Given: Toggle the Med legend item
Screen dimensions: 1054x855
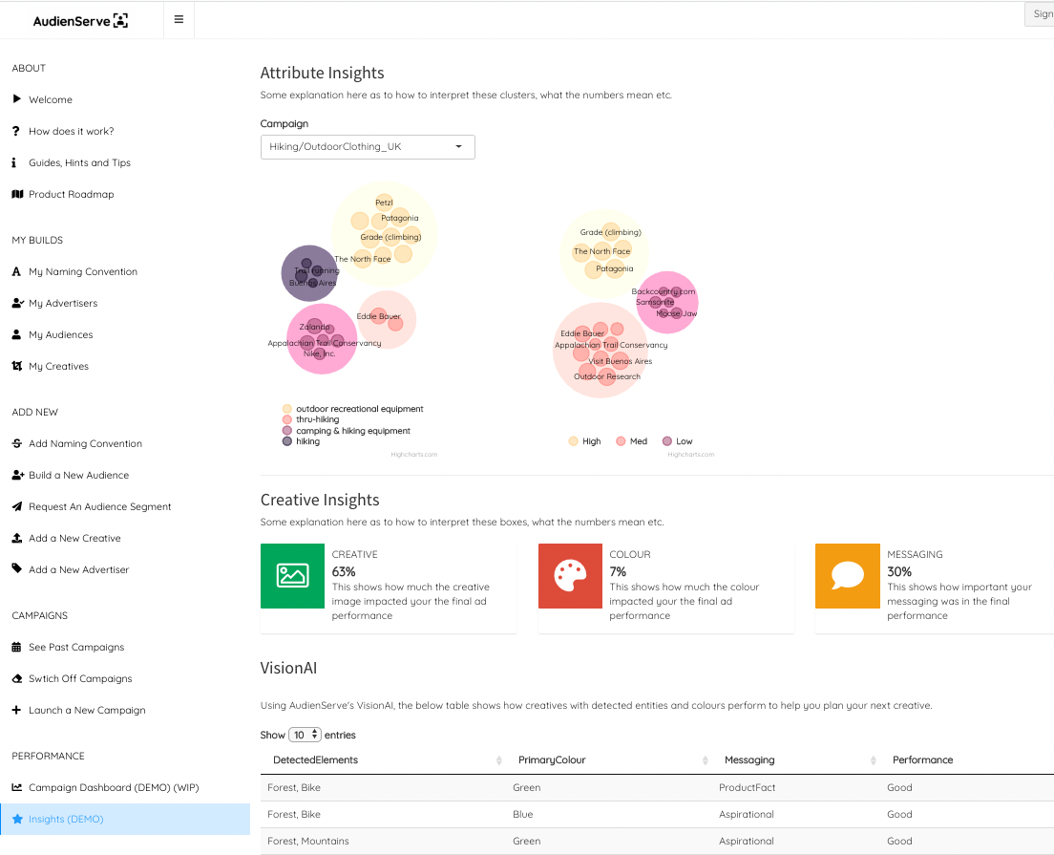Looking at the screenshot, I should (632, 441).
